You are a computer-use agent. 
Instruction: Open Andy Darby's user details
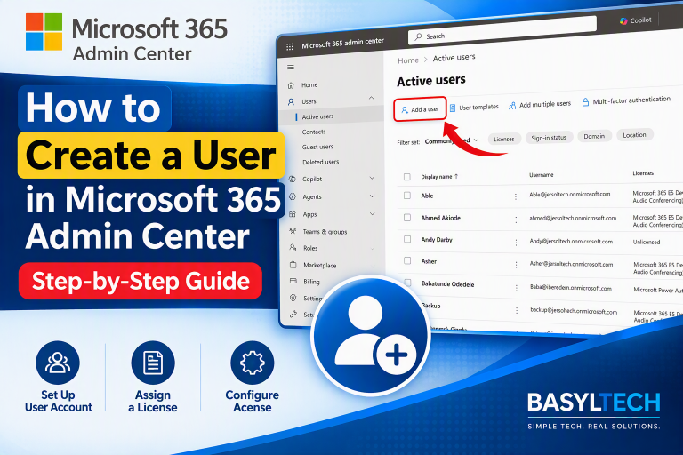click(x=437, y=240)
